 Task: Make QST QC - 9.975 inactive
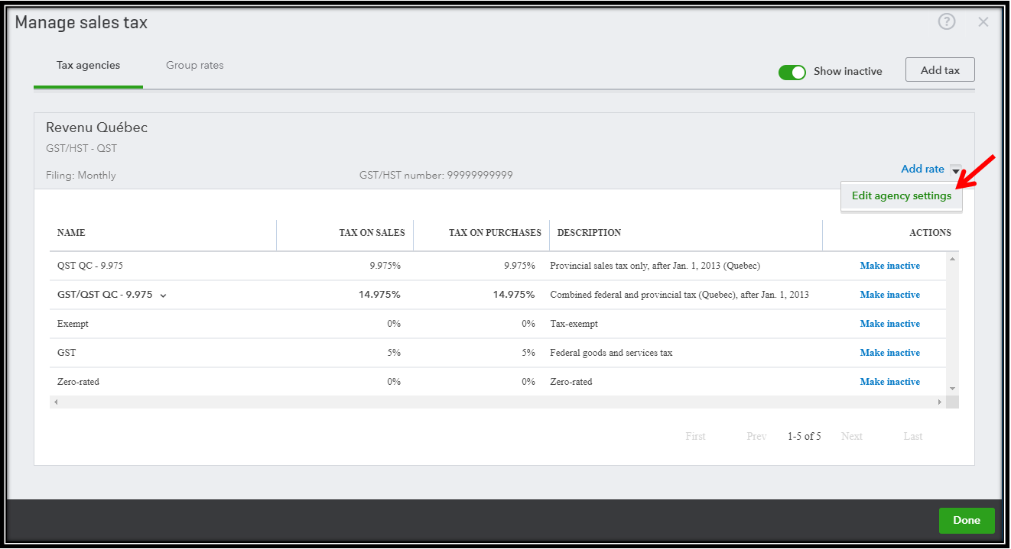pyautogui.click(x=889, y=266)
